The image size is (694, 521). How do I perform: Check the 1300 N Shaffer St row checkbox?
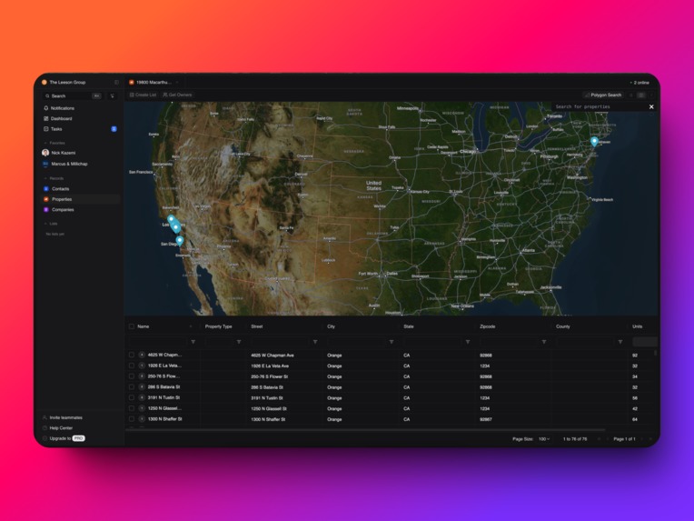pyautogui.click(x=132, y=418)
